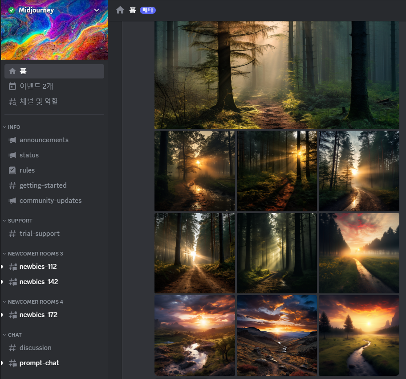
Task: Open the newbies-172 channel
Action: point(54,315)
